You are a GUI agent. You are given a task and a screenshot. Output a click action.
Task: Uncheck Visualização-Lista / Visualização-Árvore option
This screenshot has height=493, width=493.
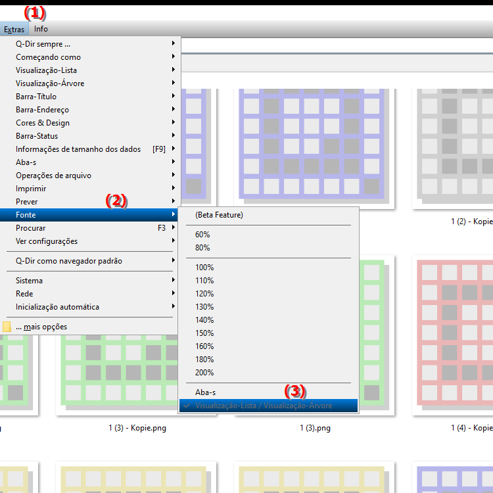pyautogui.click(x=268, y=406)
